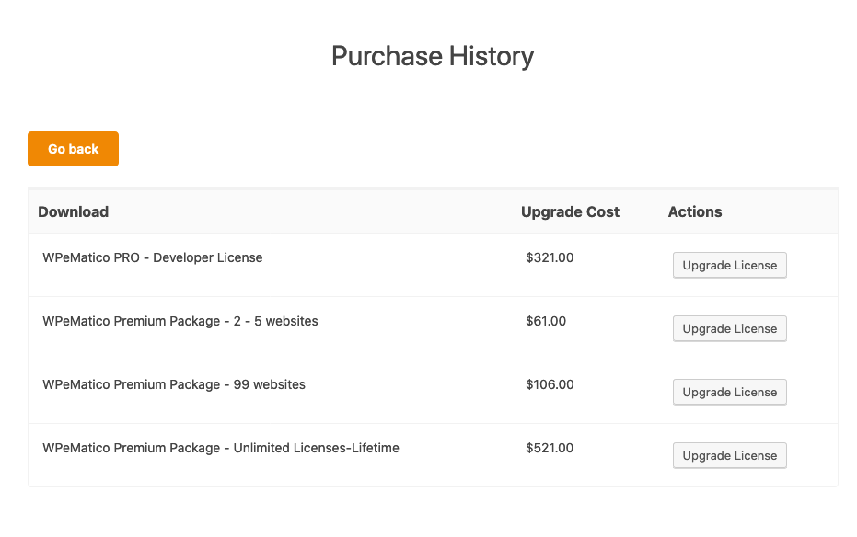The image size is (857, 537).
Task: Click the $321.00 upgrade cost
Action: tap(550, 257)
